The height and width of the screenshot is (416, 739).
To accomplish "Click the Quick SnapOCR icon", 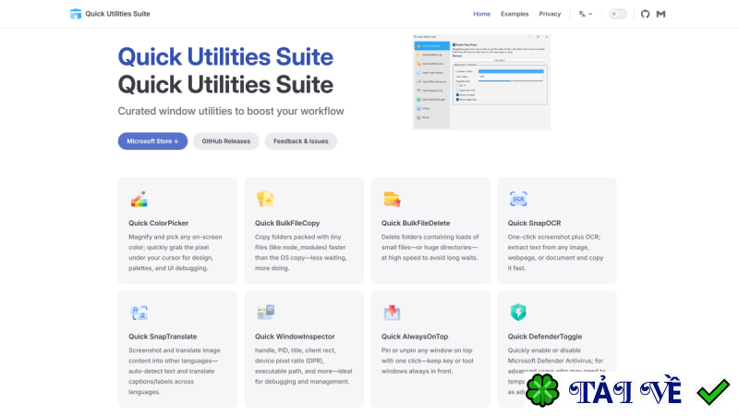I will (518, 199).
